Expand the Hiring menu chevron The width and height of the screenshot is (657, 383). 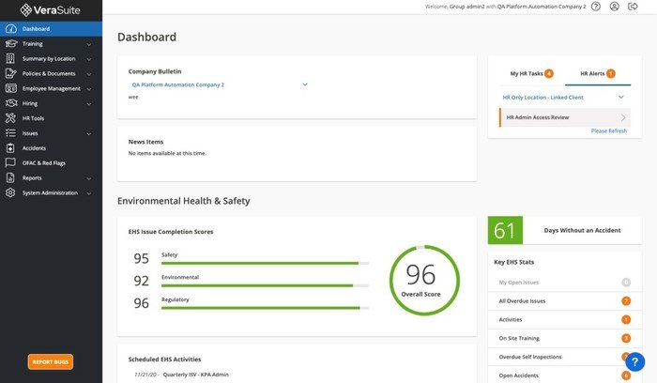(x=89, y=103)
